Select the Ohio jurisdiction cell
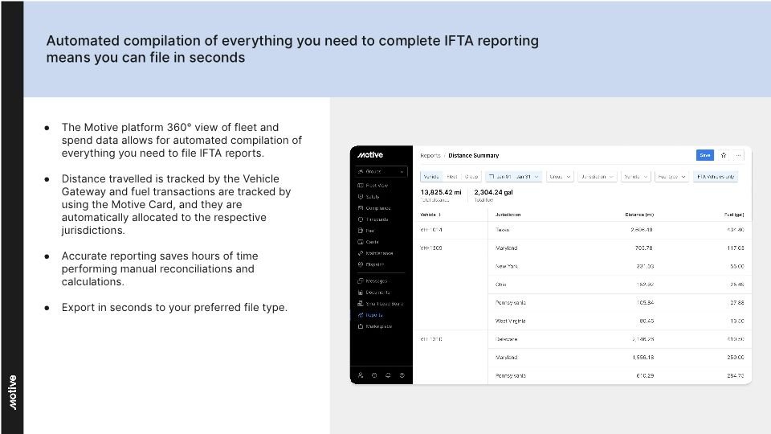 (500, 285)
